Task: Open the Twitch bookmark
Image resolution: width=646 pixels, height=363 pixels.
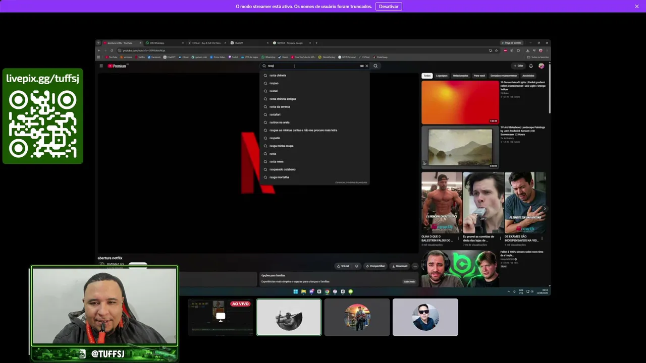Action: [x=234, y=57]
